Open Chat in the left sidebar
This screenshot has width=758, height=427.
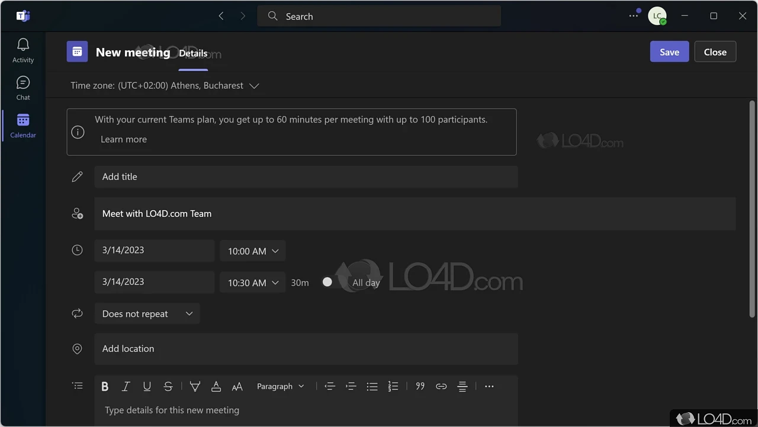tap(23, 88)
